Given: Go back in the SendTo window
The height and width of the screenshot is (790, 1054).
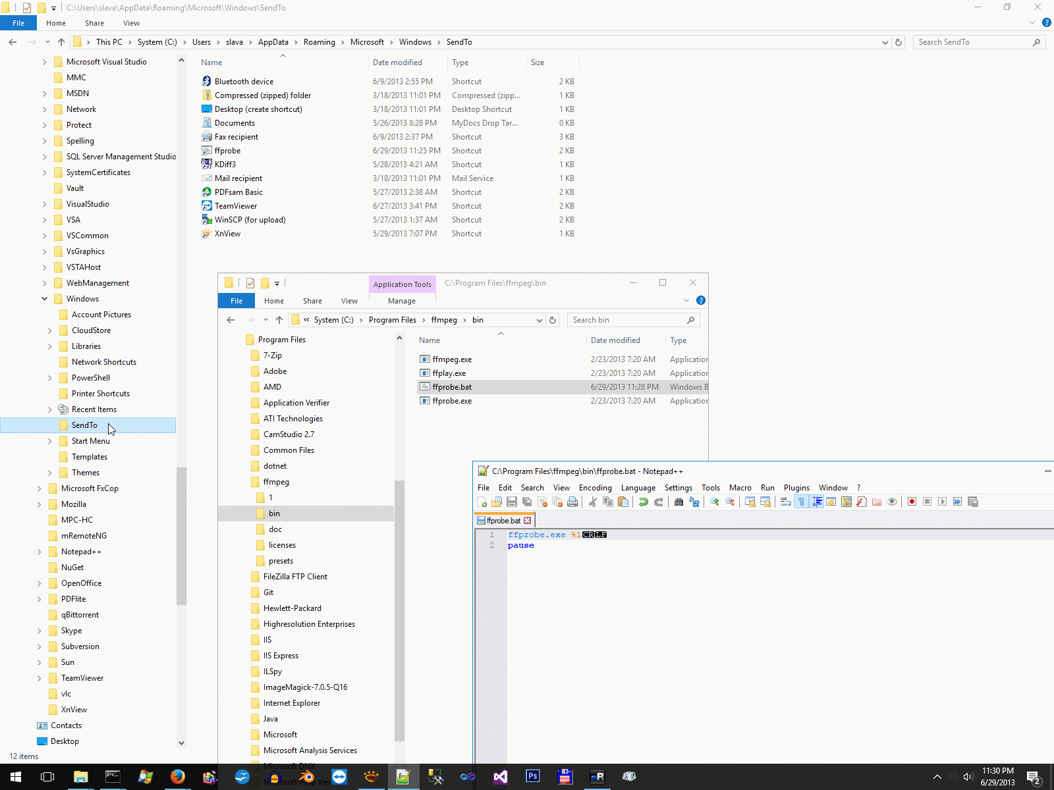Looking at the screenshot, I should pyautogui.click(x=13, y=42).
